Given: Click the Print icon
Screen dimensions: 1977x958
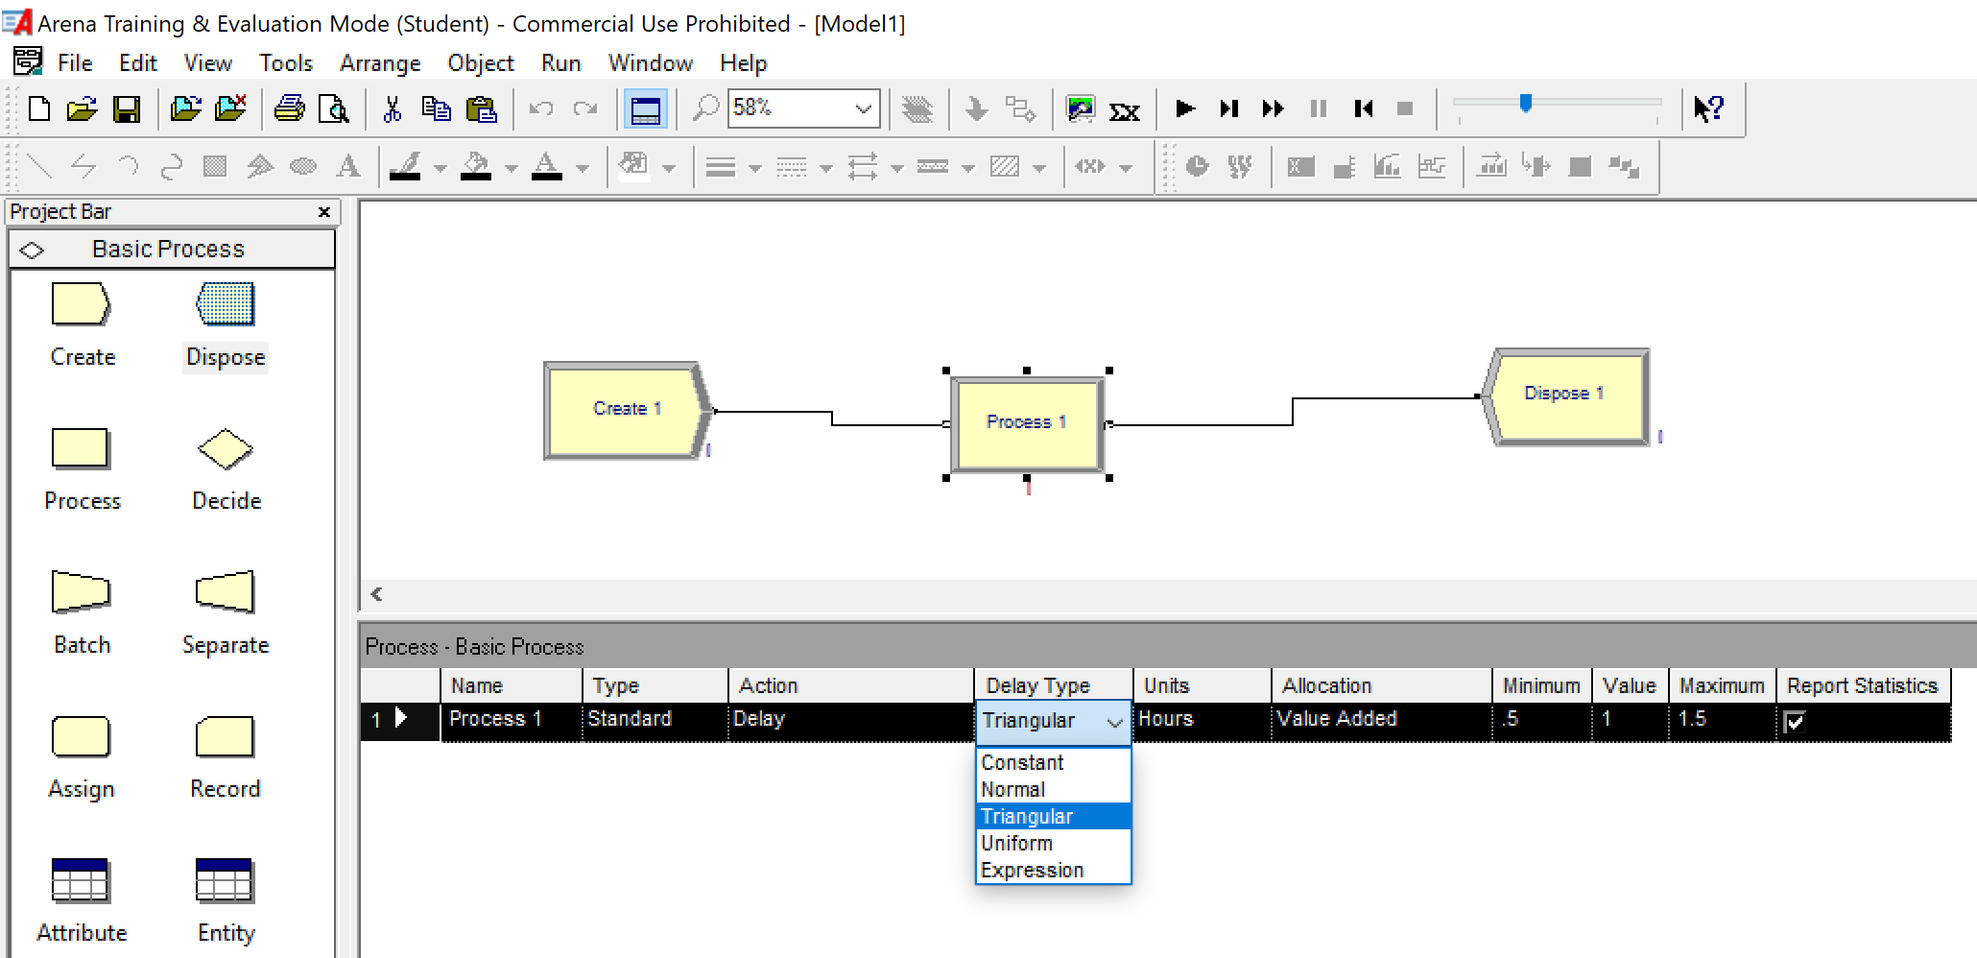Looking at the screenshot, I should point(289,108).
